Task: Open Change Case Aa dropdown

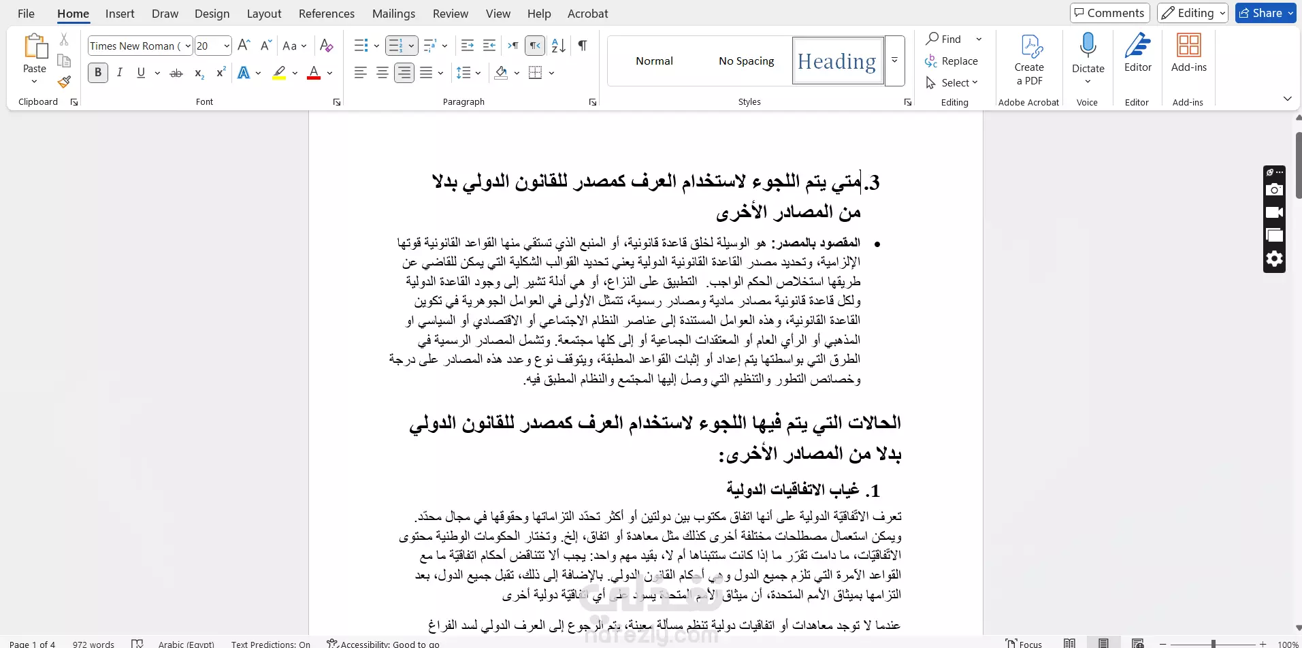Action: pos(295,46)
